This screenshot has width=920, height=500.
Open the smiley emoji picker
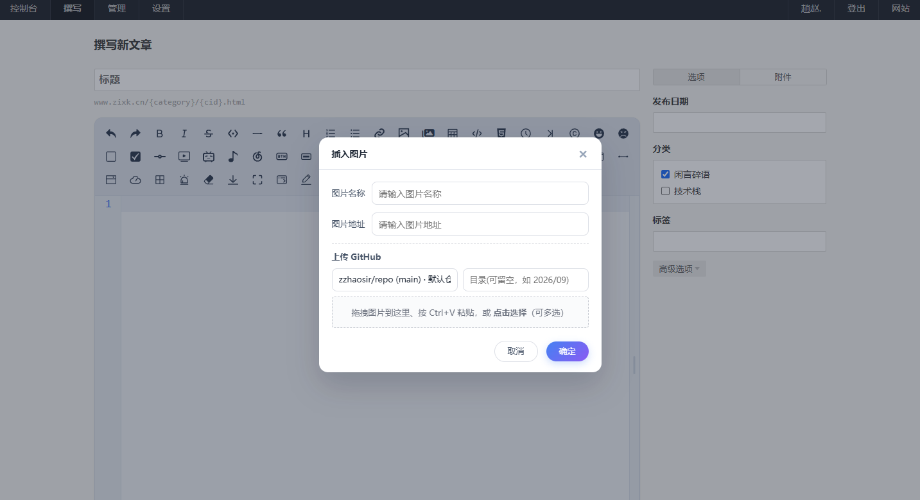click(x=599, y=134)
